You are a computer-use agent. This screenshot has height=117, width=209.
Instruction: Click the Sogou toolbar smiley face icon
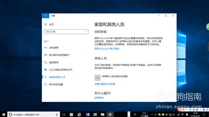190,110
